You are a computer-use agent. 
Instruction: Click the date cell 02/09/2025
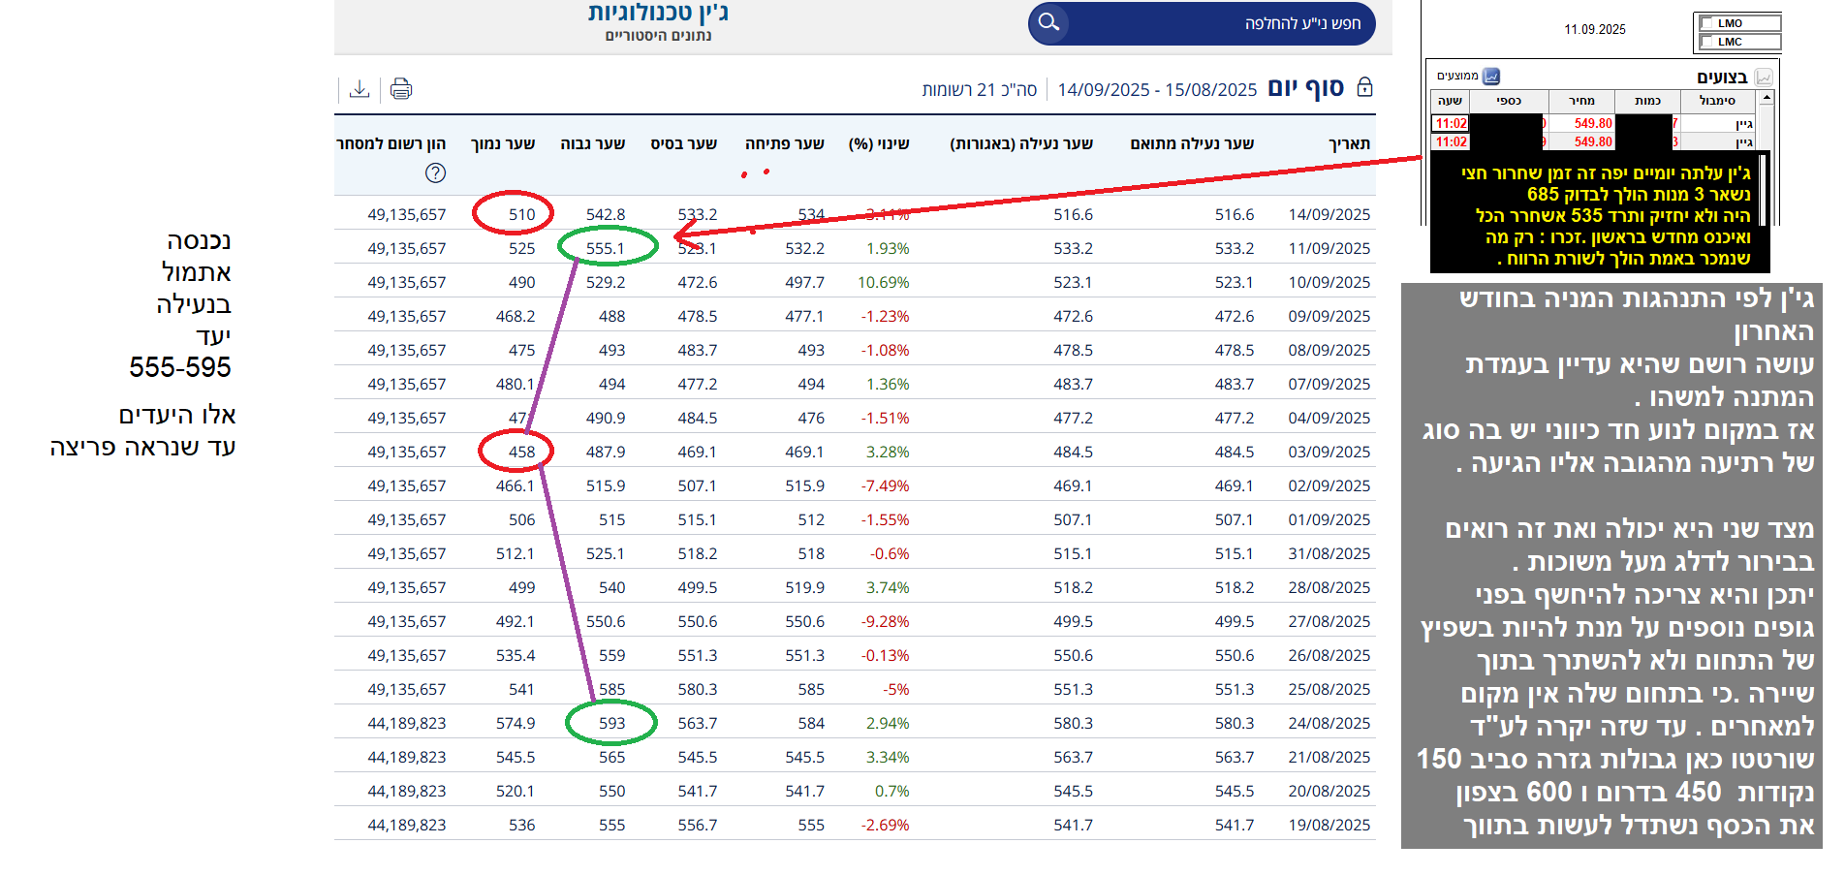(1329, 485)
